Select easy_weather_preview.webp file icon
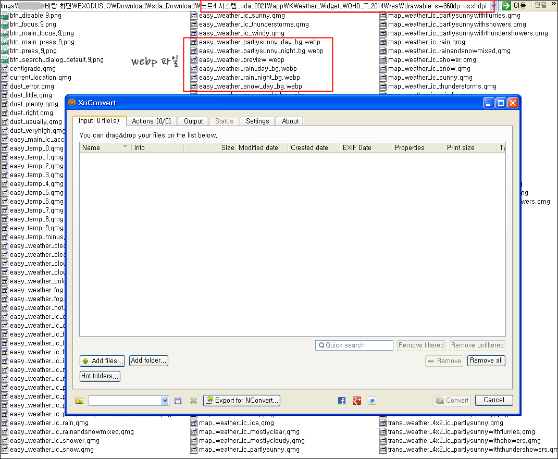 point(194,60)
